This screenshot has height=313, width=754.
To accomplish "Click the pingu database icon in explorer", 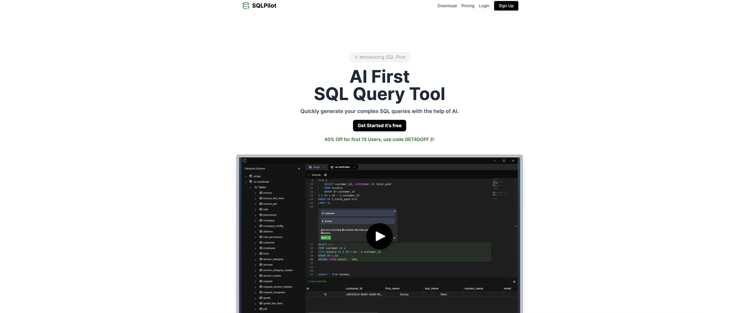I will tap(251, 176).
